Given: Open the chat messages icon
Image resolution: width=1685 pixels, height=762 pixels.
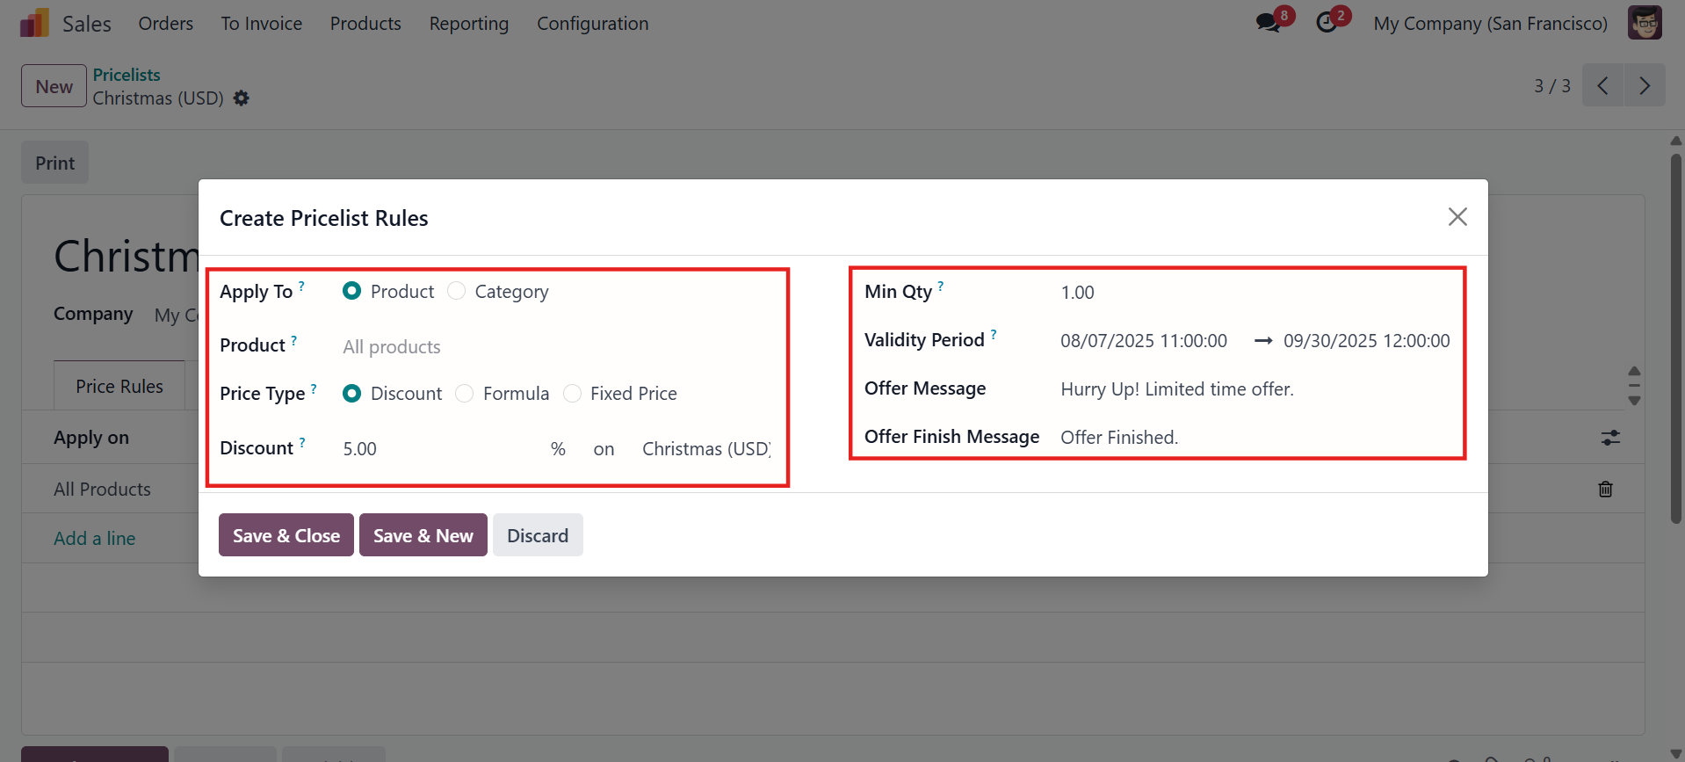Looking at the screenshot, I should [x=1268, y=23].
